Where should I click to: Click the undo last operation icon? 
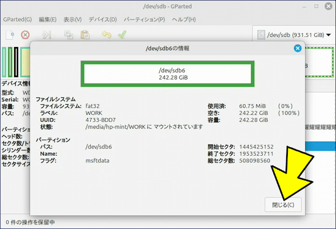106,35
